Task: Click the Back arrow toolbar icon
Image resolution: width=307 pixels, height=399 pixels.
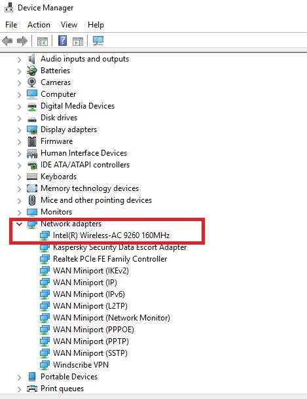Action: [7, 41]
